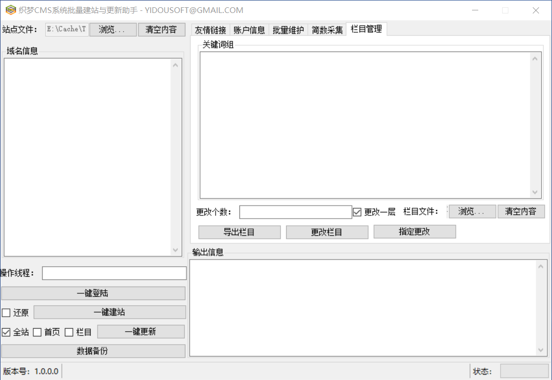Uncheck the 全站 checkbox
The height and width of the screenshot is (380, 552).
pos(6,332)
